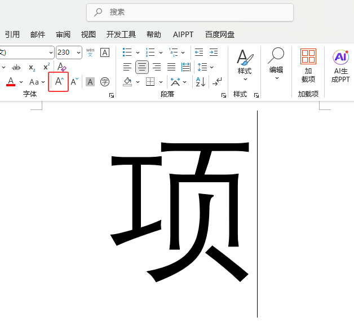Toggle subscript formatting
Screen dimensions: 354x330
click(32, 67)
